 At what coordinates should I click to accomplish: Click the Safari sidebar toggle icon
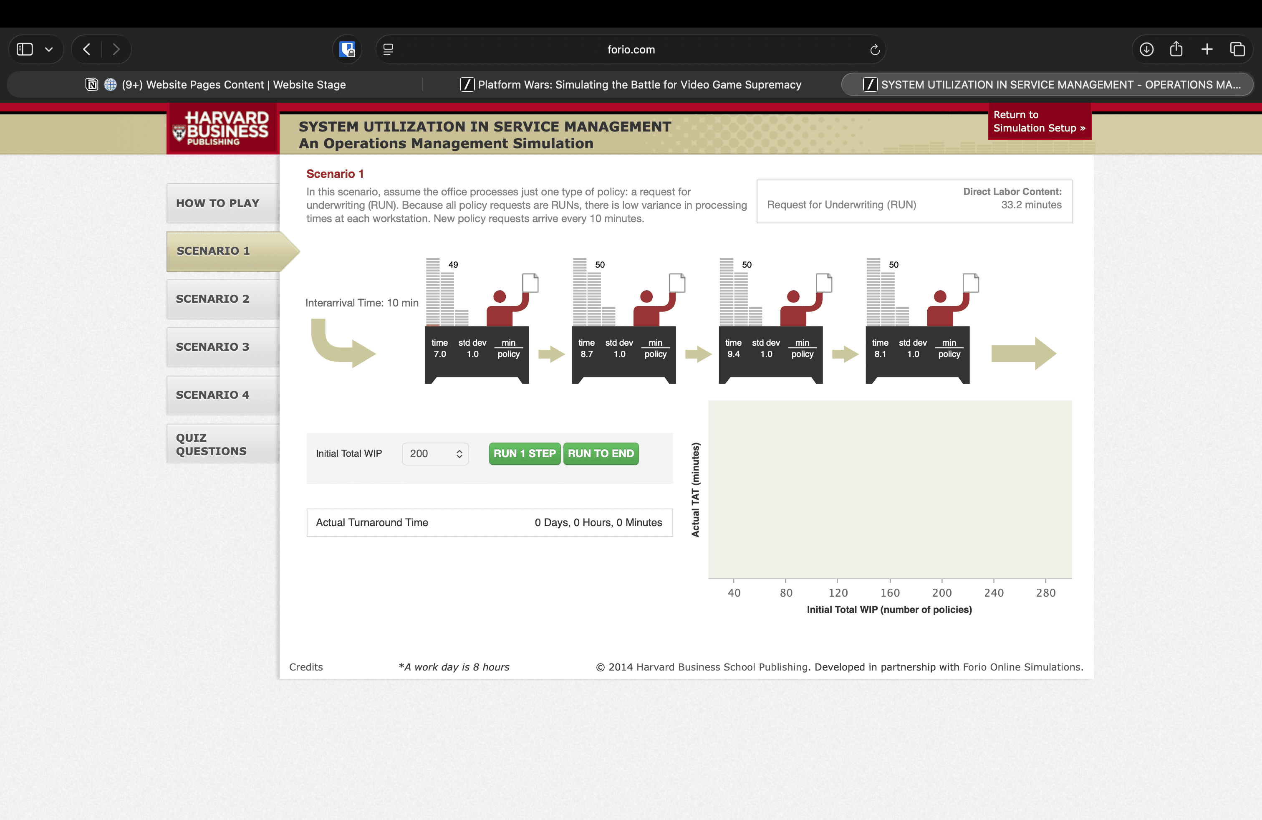pyautogui.click(x=25, y=49)
